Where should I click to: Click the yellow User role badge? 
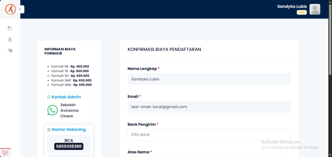tap(302, 12)
